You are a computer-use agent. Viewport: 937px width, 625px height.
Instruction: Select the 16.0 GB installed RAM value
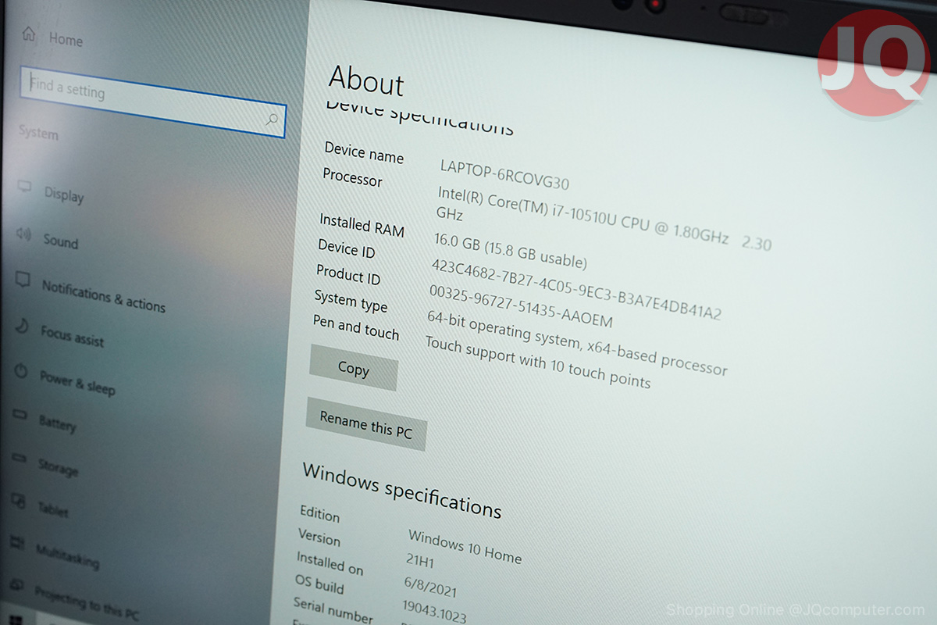click(x=510, y=250)
